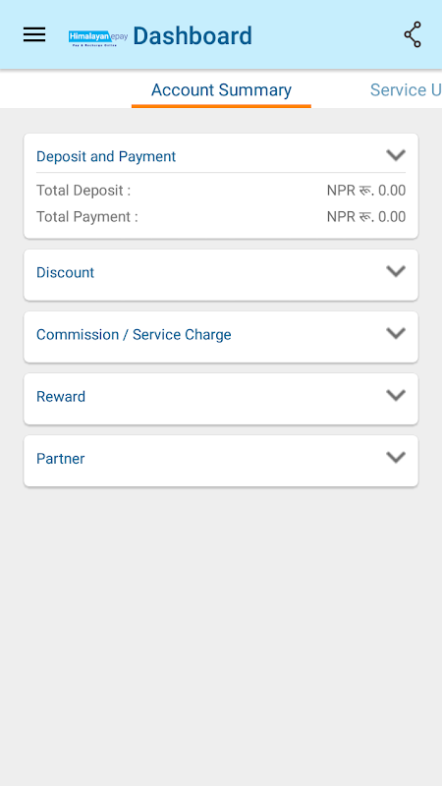
Task: Expand the Discount section chevron
Action: click(396, 272)
